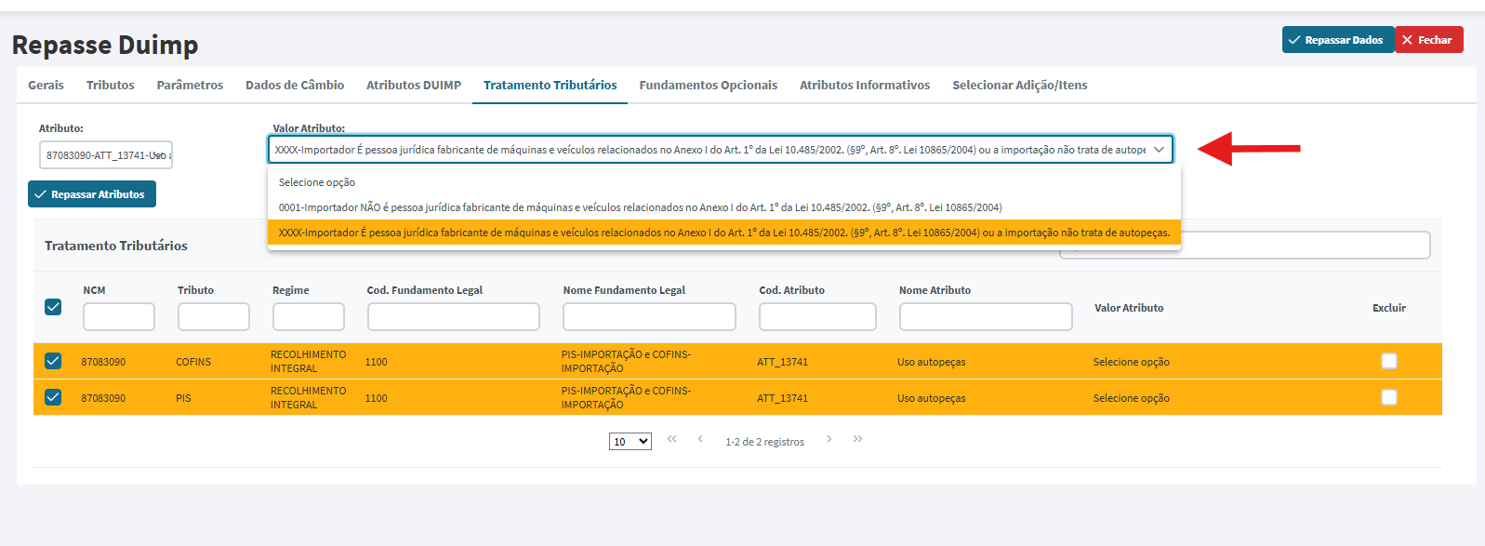The image size is (1485, 546).
Task: Click the COFINS tributo cell
Action: pyautogui.click(x=193, y=362)
